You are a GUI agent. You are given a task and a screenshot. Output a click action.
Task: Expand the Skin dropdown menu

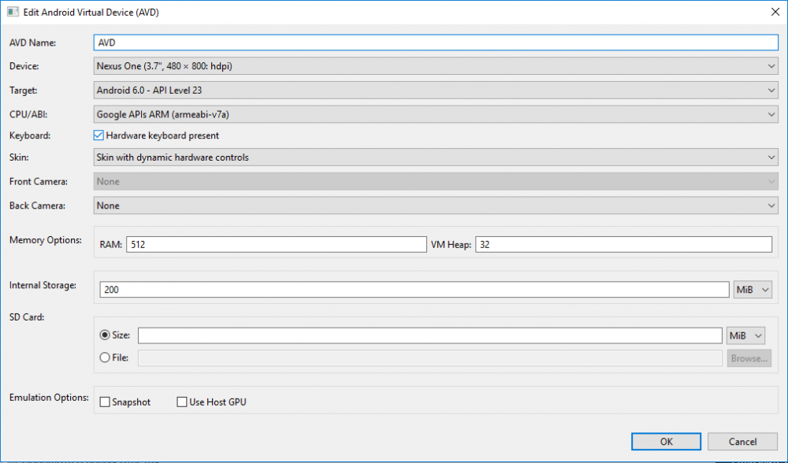(x=436, y=157)
